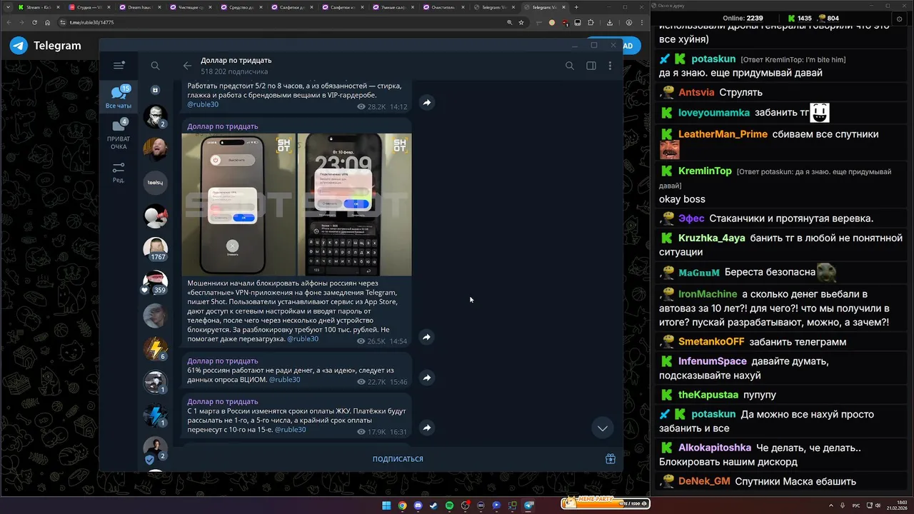Open Chrome from the taskbar

[402, 505]
